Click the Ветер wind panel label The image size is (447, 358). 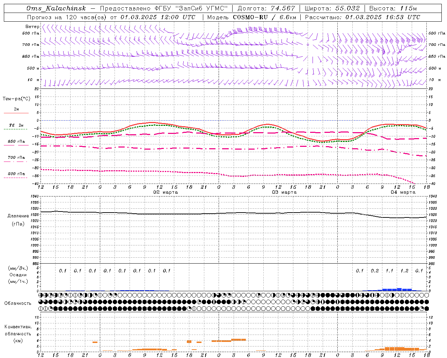(x=32, y=27)
